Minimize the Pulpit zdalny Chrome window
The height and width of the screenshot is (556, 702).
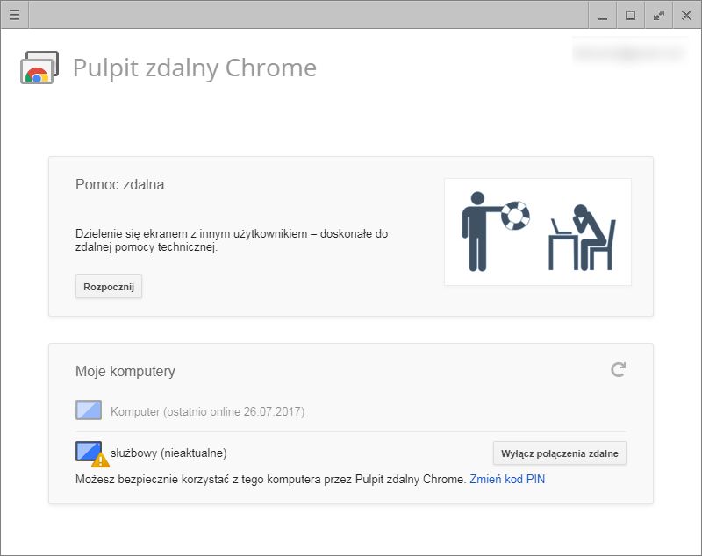point(603,15)
